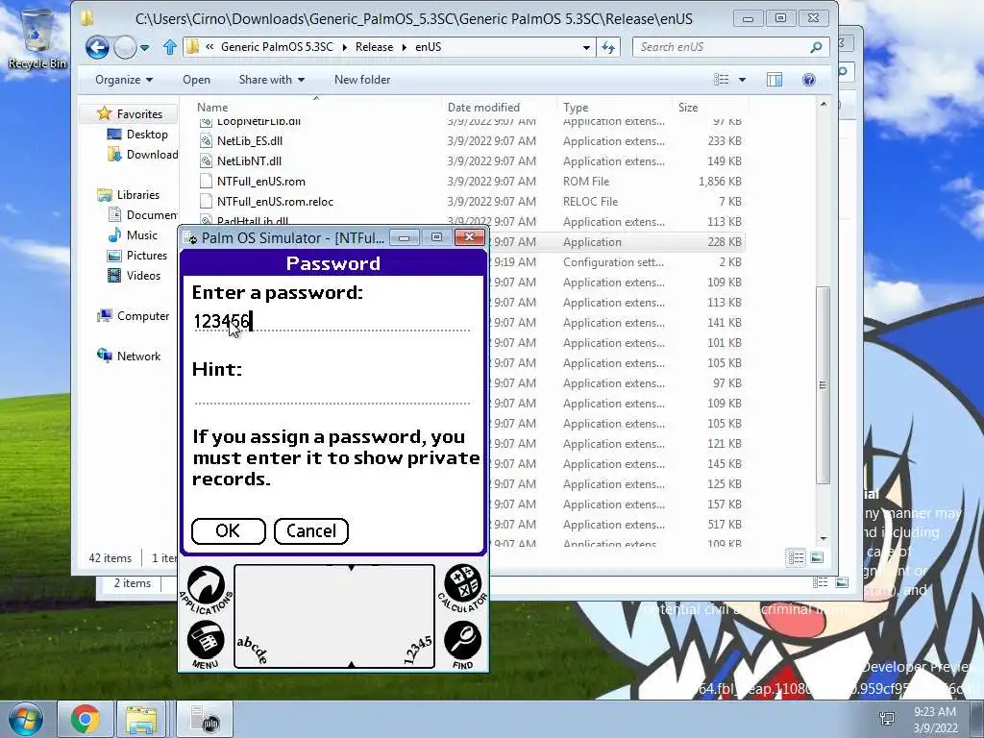Go back in Explorer navigation
This screenshot has width=984, height=738.
[x=97, y=47]
